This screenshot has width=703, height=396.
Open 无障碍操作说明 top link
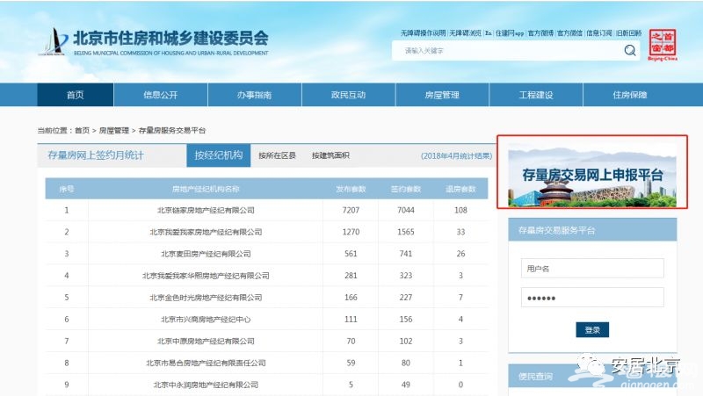[423, 32]
